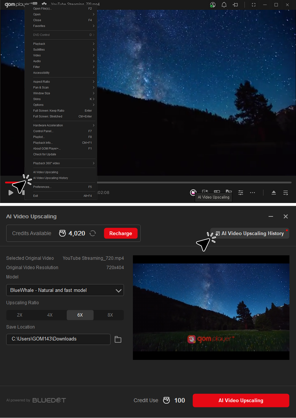Open the control panel sliders icon
The height and width of the screenshot is (418, 296).
click(241, 193)
